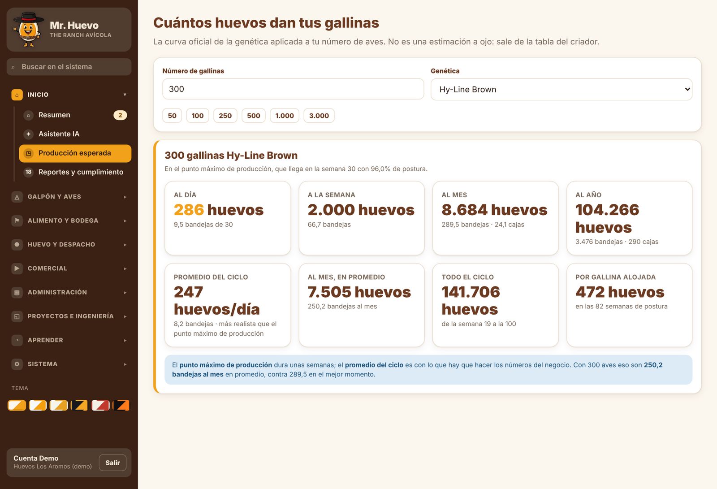Click the Administración section icon
This screenshot has height=489, width=717.
(17, 292)
